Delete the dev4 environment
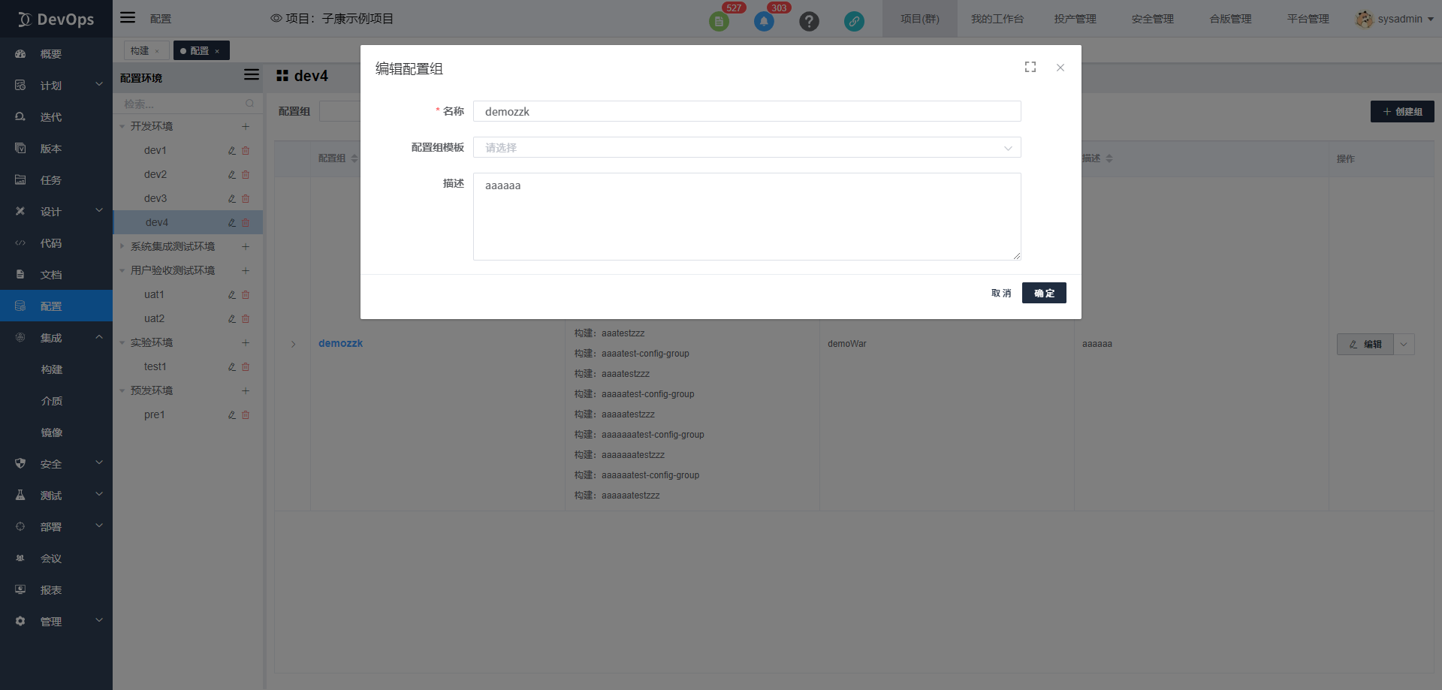The height and width of the screenshot is (690, 1442). [x=246, y=223]
